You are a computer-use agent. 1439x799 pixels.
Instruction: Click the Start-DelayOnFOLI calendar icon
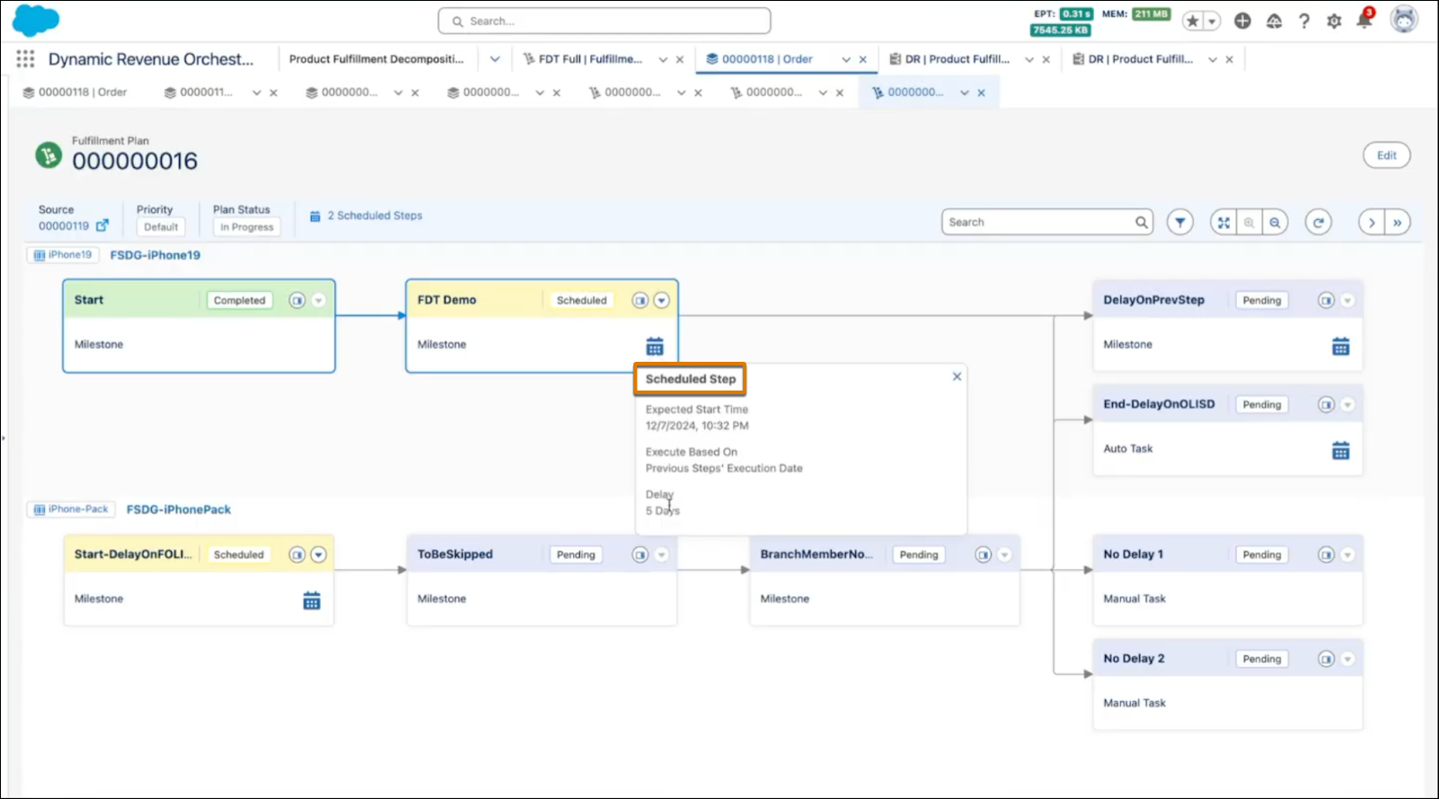(x=312, y=601)
